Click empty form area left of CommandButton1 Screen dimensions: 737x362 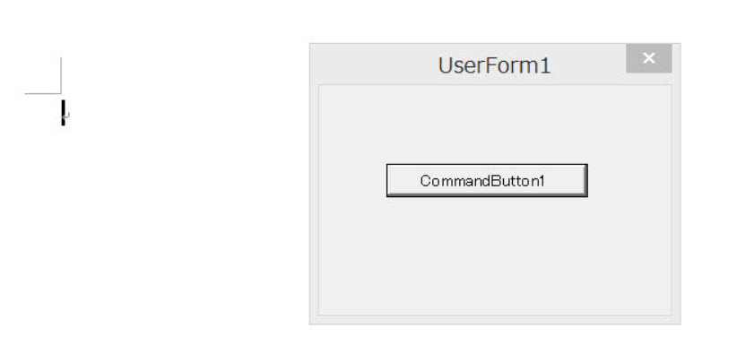[351, 180]
